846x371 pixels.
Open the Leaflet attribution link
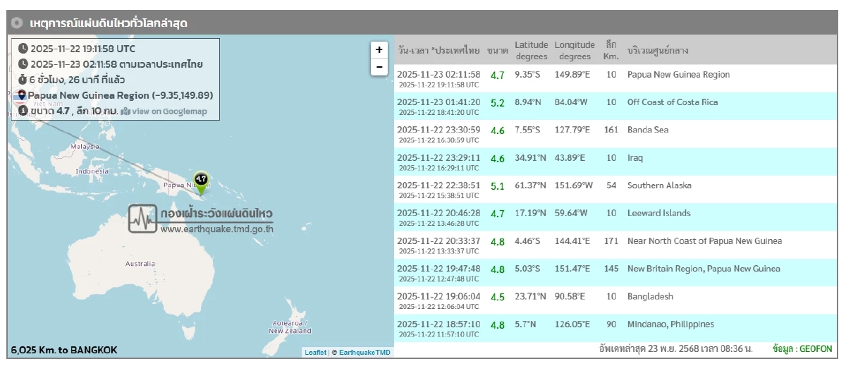pos(315,352)
